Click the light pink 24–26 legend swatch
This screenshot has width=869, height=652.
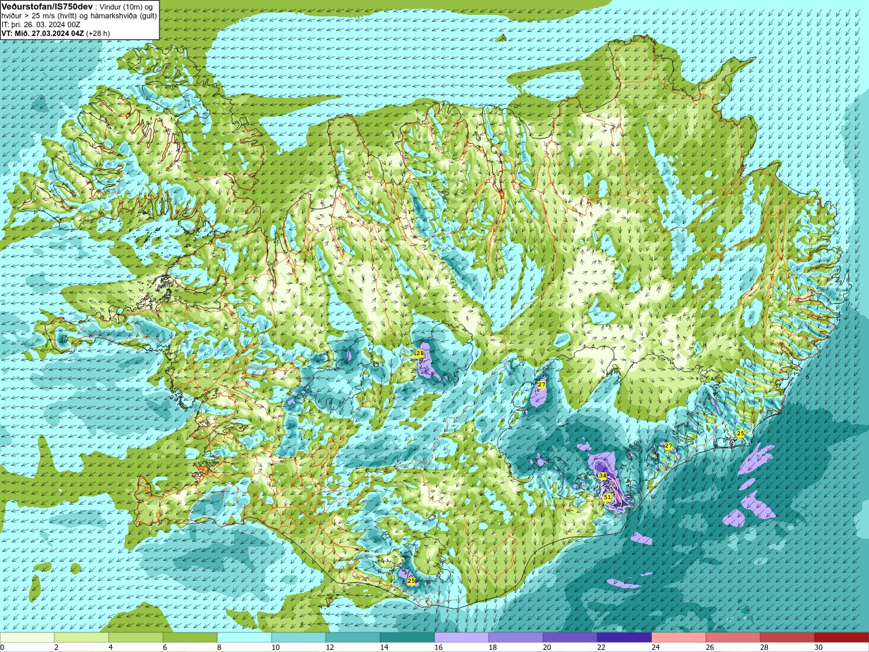click(x=679, y=638)
